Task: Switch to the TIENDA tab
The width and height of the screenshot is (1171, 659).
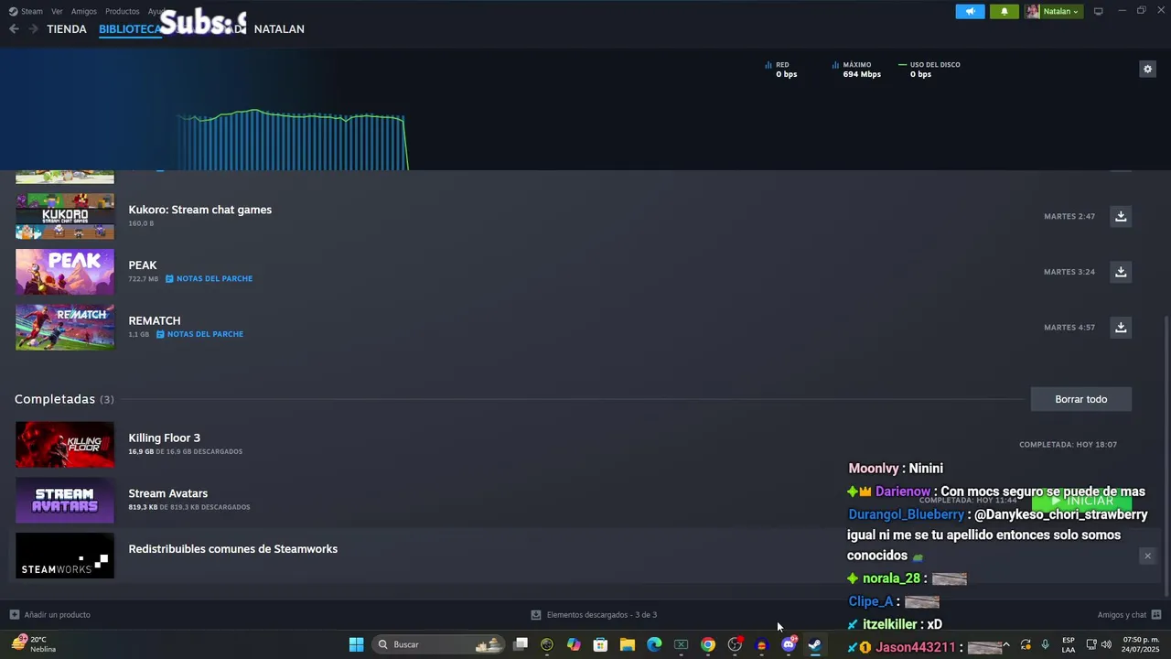Action: 67,29
